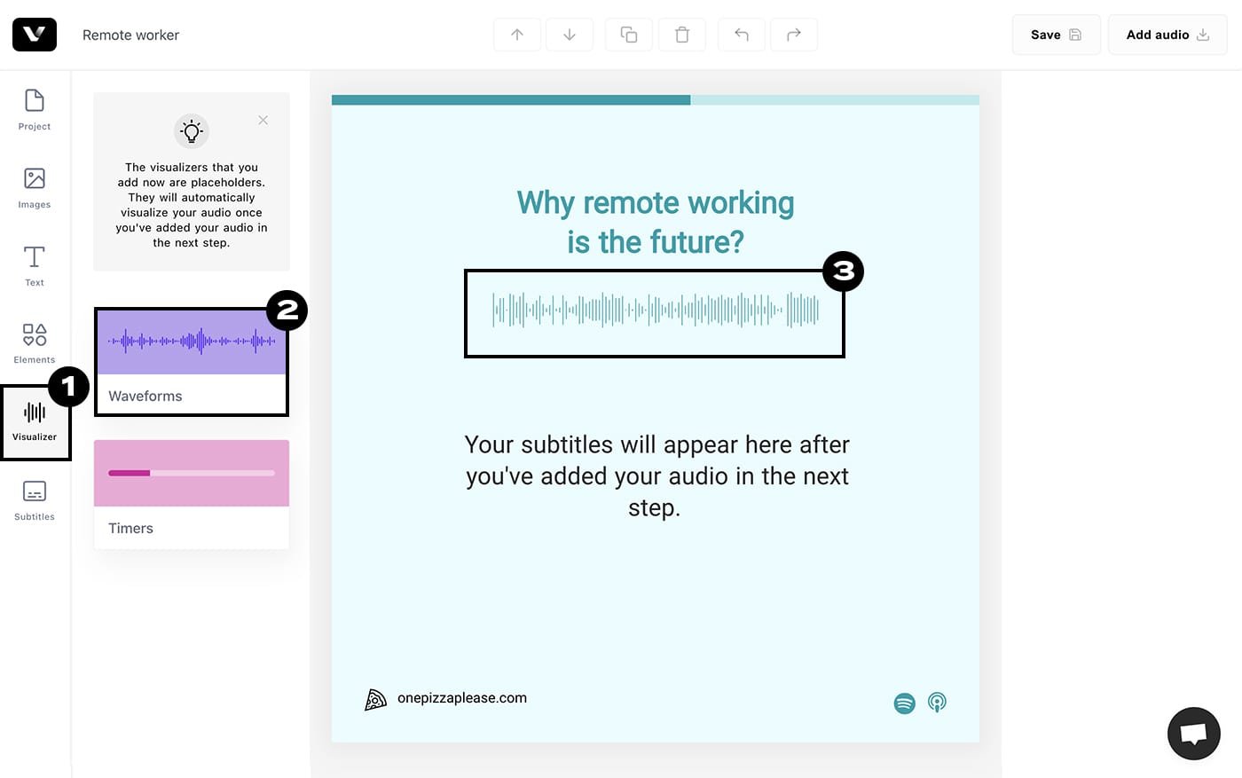Click the teal progress bar above the canvas
Screen dimensions: 1242x778
point(510,99)
